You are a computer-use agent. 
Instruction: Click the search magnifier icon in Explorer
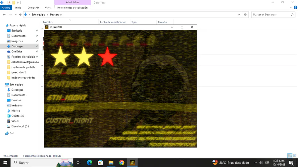[x=292, y=15]
